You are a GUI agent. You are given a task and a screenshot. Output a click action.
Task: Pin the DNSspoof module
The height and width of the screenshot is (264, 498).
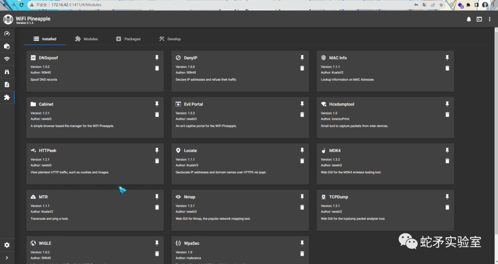pos(157,58)
